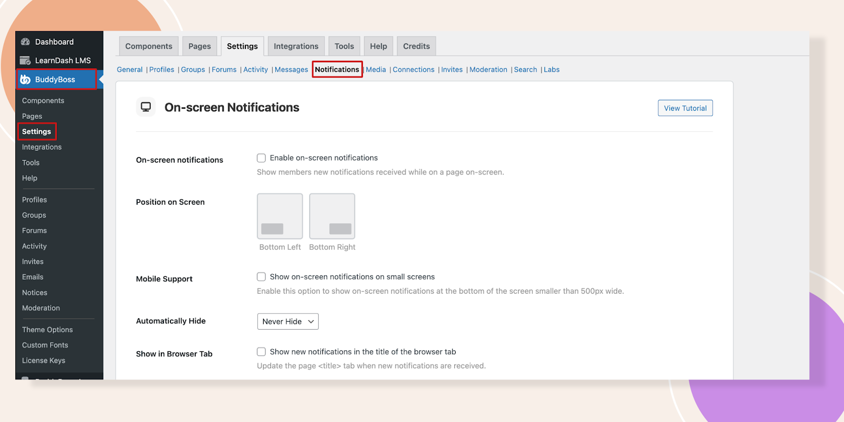Click the View Tutorial button
The image size is (844, 422).
point(685,108)
